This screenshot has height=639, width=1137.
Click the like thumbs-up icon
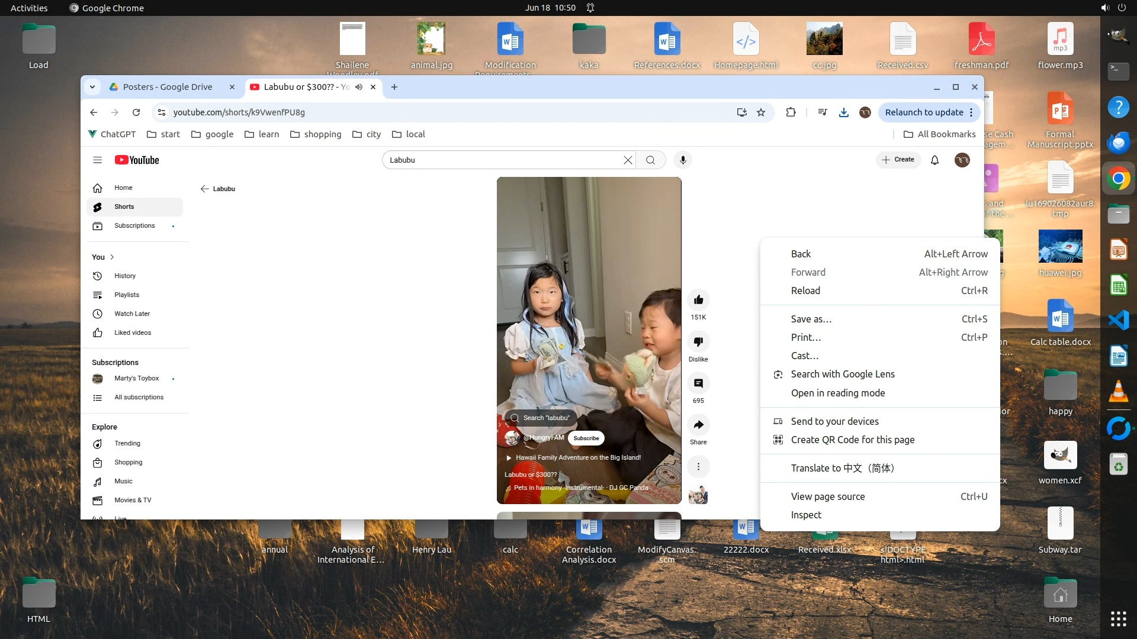tap(698, 300)
